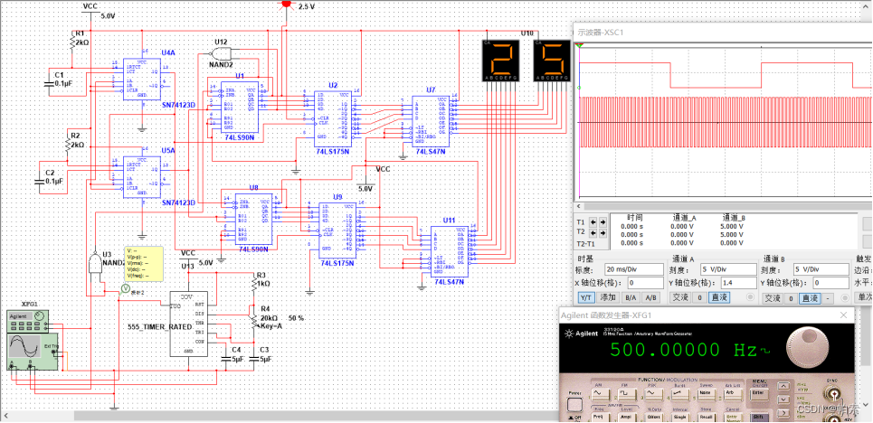Select sine wave function on Agilent generator
The width and height of the screenshot is (873, 423).
(x=600, y=393)
